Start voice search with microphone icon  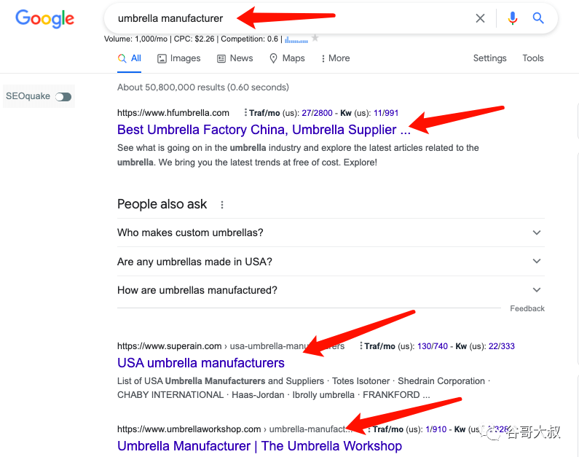(x=513, y=19)
